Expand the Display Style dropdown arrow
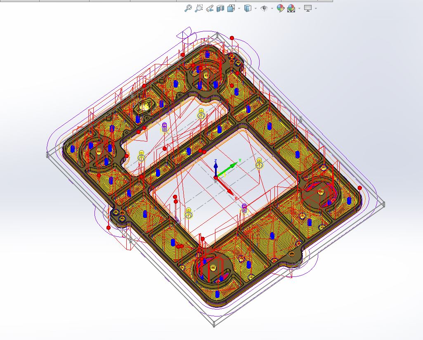 point(255,8)
